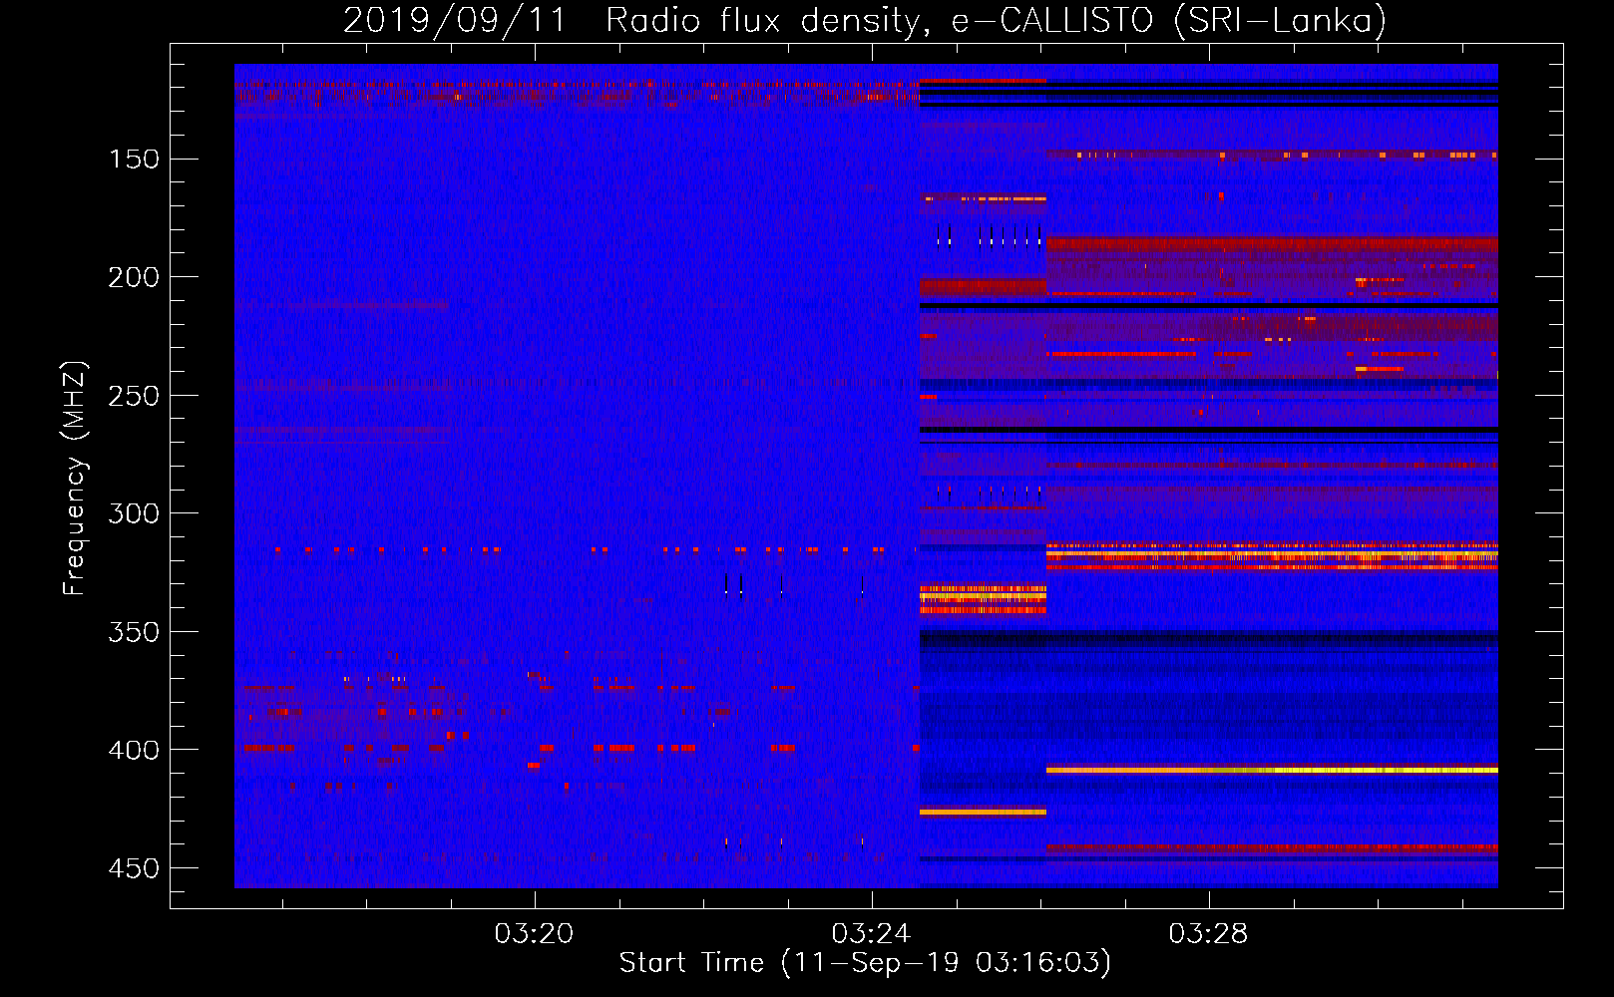Click the short orange band near 427 MHz
Screen dimensions: 1614x997
coord(983,813)
